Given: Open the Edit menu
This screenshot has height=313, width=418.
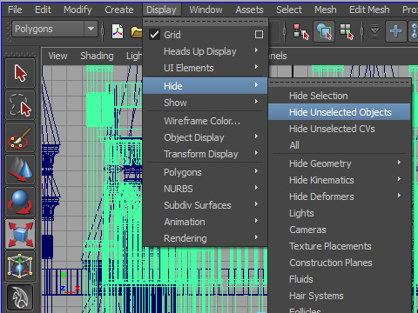Looking at the screenshot, I should tap(43, 10).
